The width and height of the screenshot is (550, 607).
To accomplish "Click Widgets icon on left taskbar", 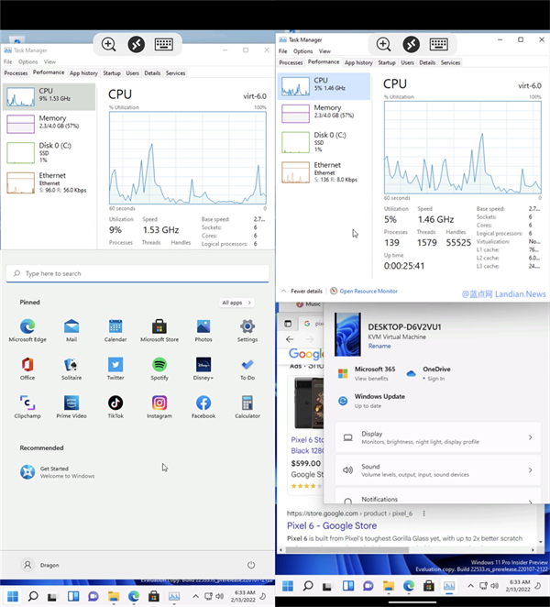I will click(x=73, y=596).
